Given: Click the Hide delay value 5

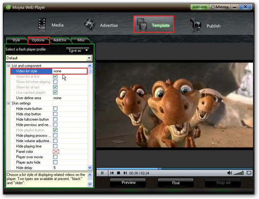Looking at the screenshot, I should click(54, 168).
